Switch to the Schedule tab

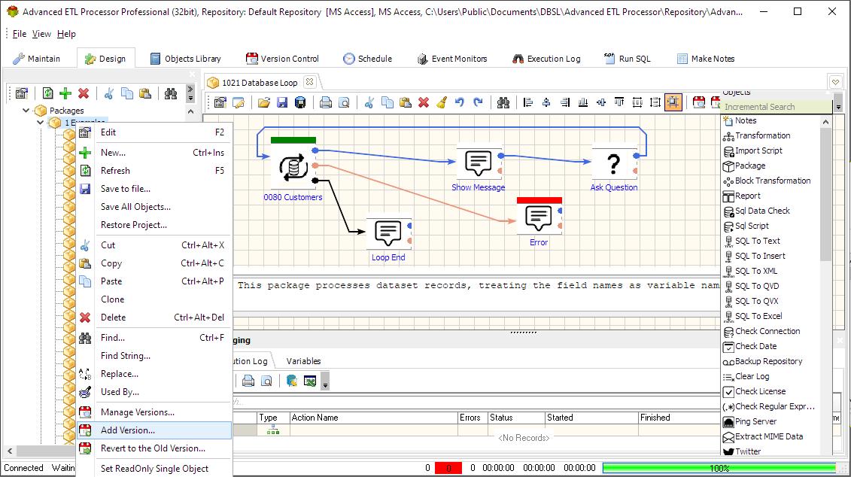pos(367,59)
